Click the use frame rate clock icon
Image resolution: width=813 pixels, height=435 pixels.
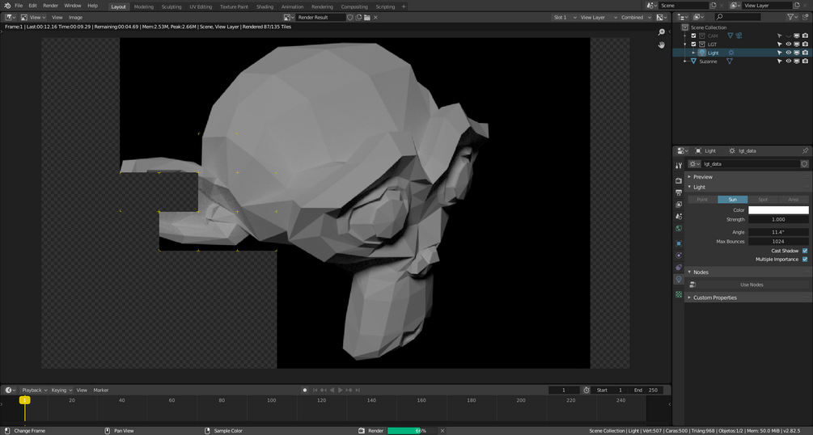pyautogui.click(x=586, y=390)
